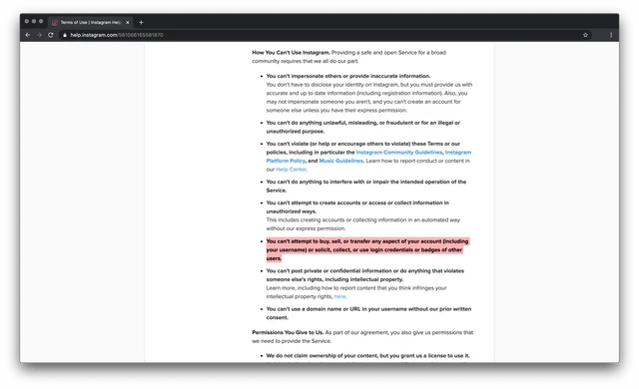Viewport: 639px width, 389px height.
Task: Click the green maximize window button
Action: [x=41, y=22]
